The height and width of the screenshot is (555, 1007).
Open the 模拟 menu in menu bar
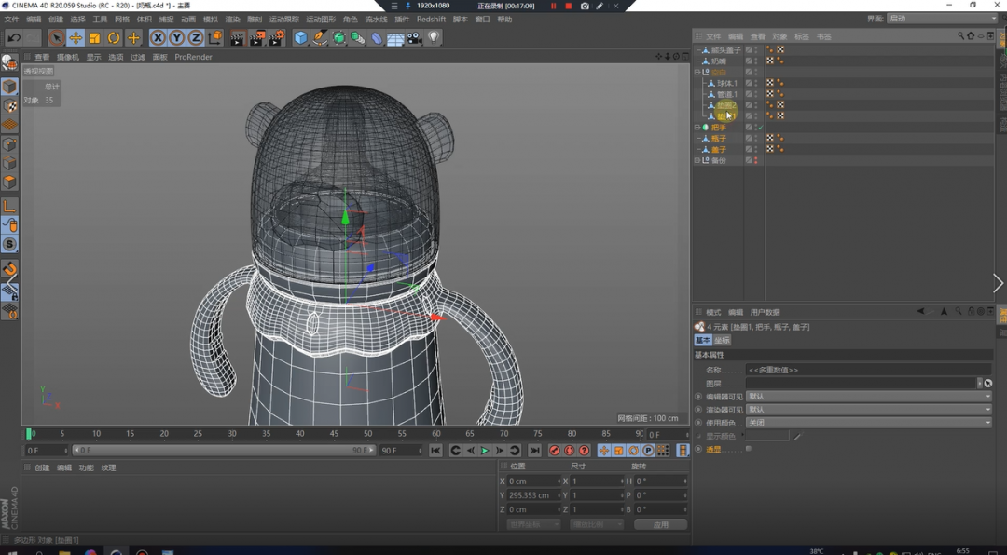(x=211, y=19)
